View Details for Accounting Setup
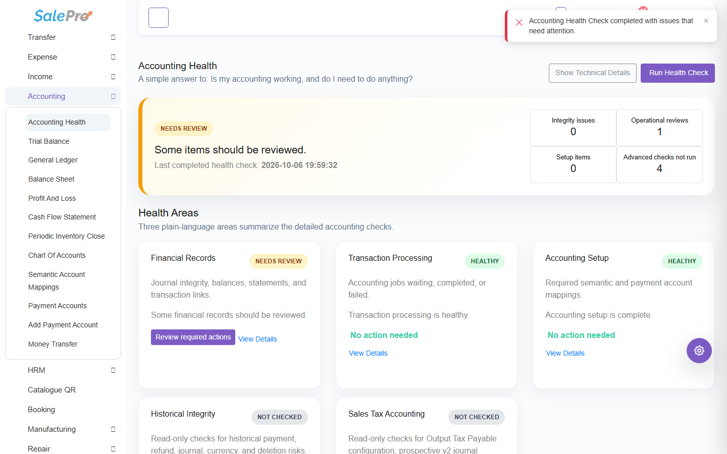The width and height of the screenshot is (727, 454). click(x=565, y=353)
